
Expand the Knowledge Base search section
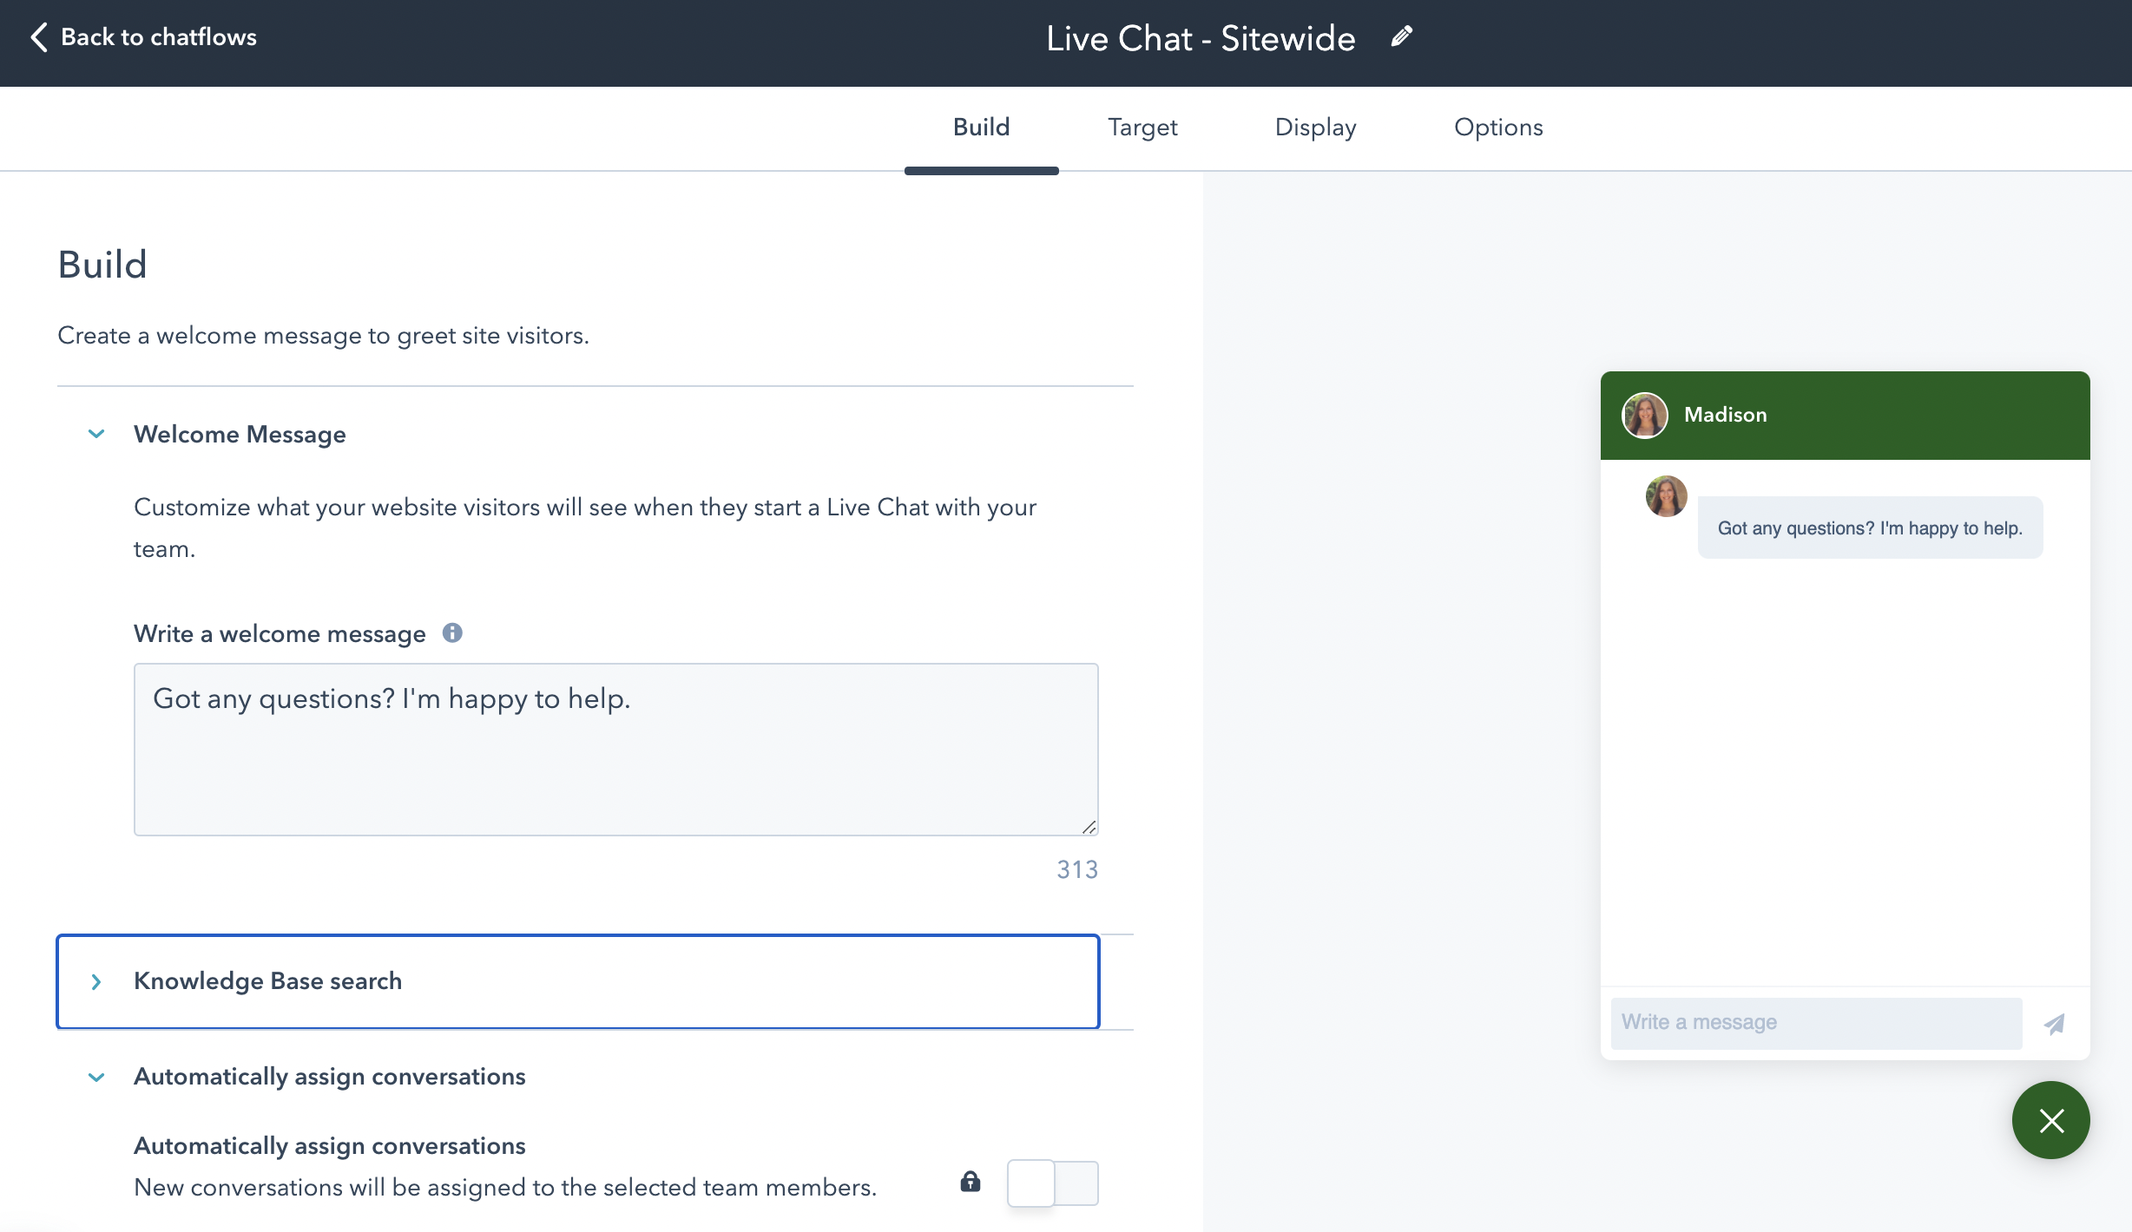pyautogui.click(x=95, y=981)
